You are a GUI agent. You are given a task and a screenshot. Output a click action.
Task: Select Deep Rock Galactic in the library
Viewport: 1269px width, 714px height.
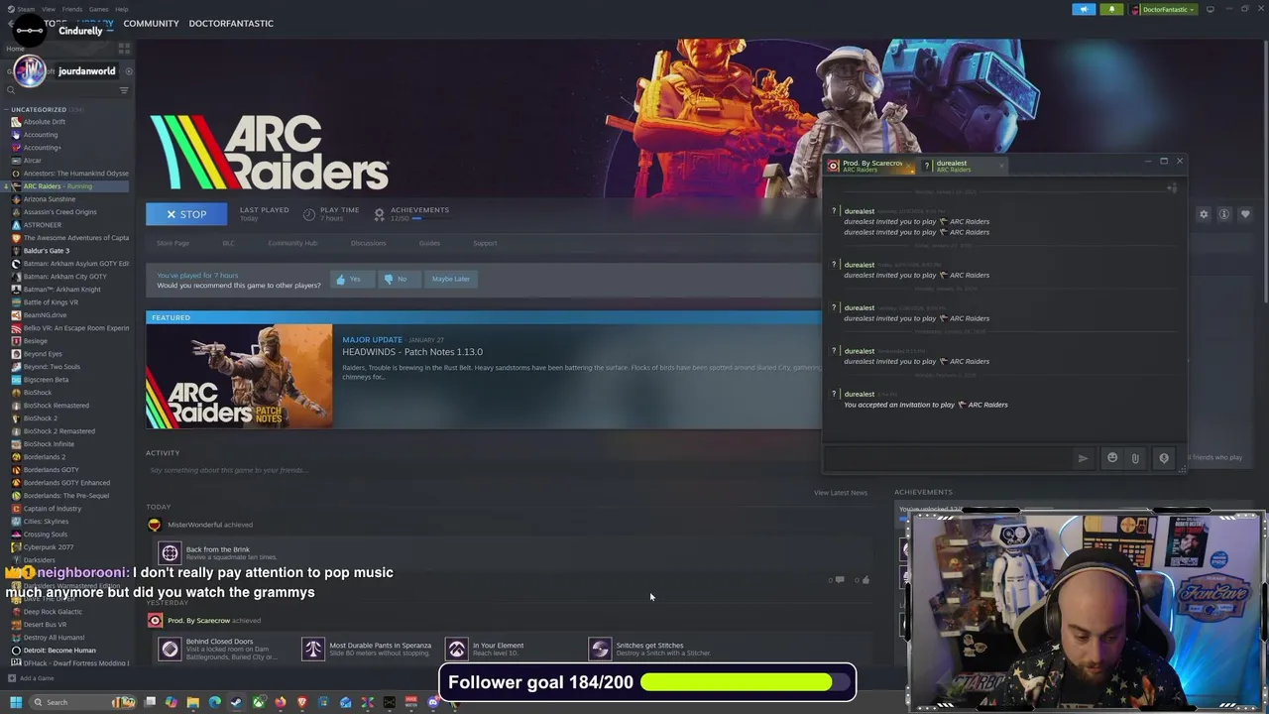point(52,612)
